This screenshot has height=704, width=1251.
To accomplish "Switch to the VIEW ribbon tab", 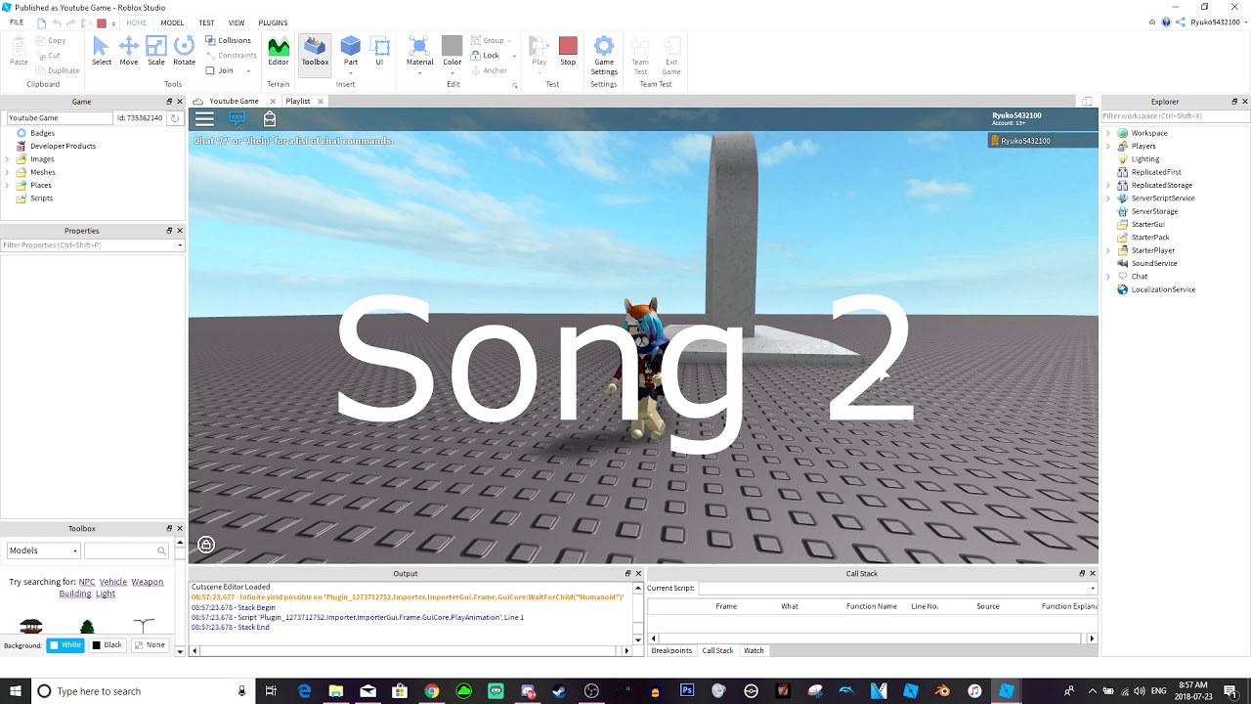I will point(237,22).
